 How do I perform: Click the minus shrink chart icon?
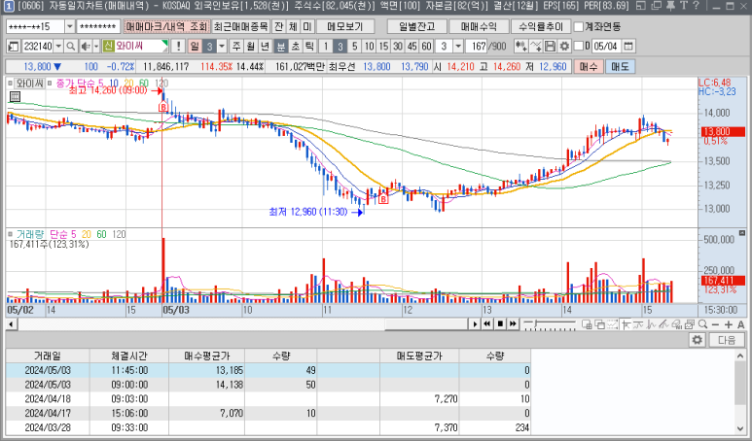pos(716,324)
